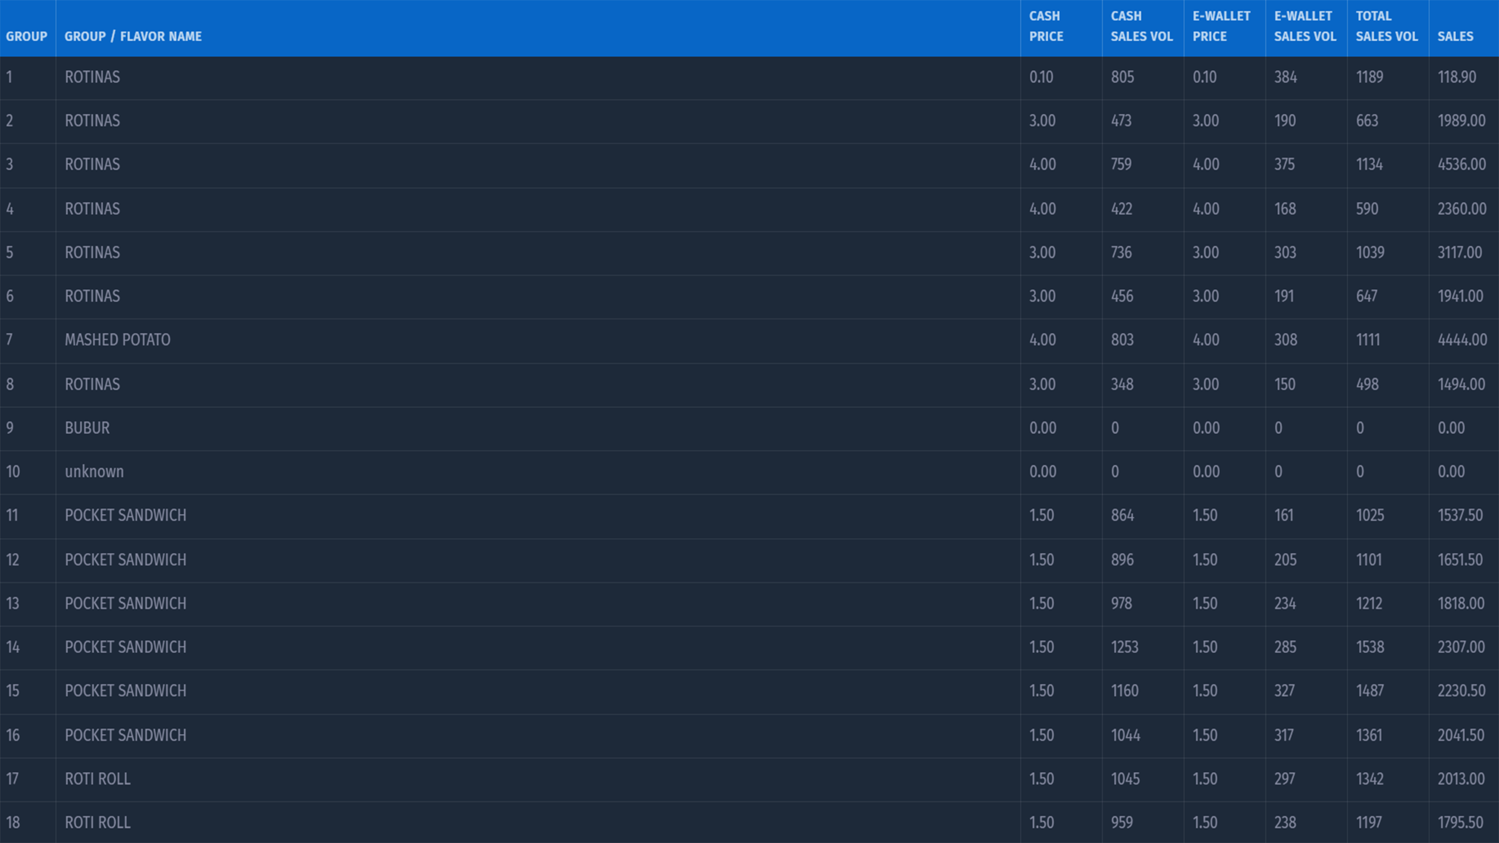
Task: Select the MASHED POTATO flavor name
Action: point(118,340)
